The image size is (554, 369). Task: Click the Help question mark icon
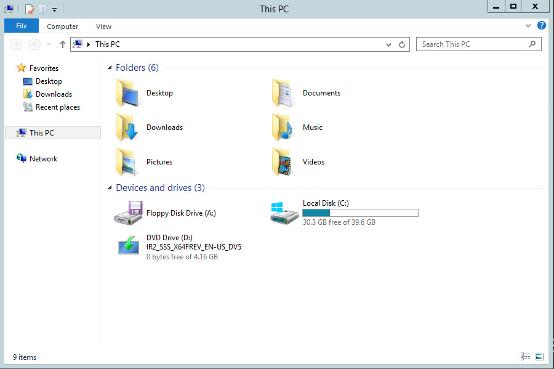pyautogui.click(x=542, y=26)
